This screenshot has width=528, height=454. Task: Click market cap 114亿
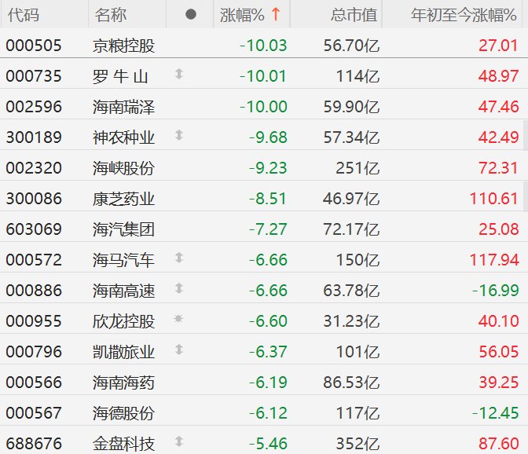click(x=357, y=76)
